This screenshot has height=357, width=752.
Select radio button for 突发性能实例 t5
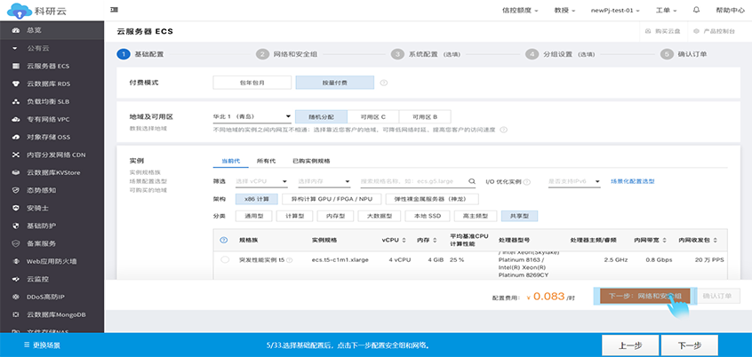(224, 260)
